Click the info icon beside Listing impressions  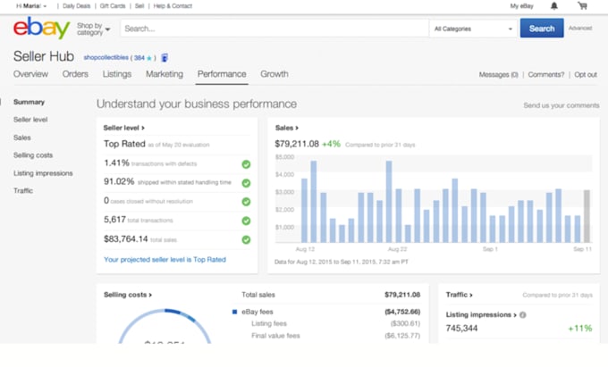tap(523, 314)
